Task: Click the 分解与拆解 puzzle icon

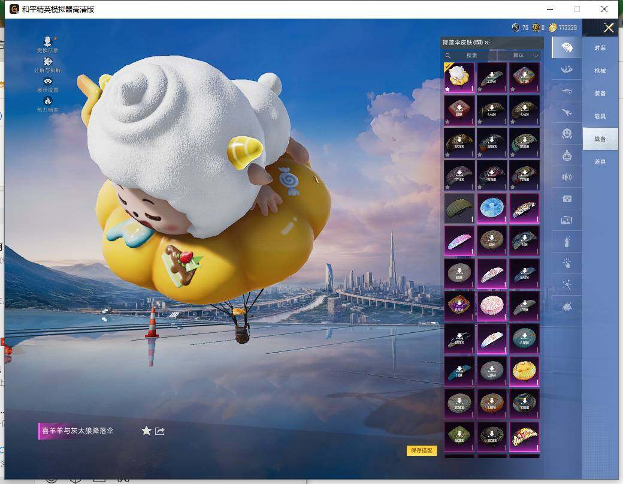Action: 48,61
